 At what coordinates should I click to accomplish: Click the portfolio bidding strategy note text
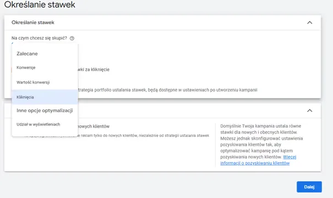[167, 90]
